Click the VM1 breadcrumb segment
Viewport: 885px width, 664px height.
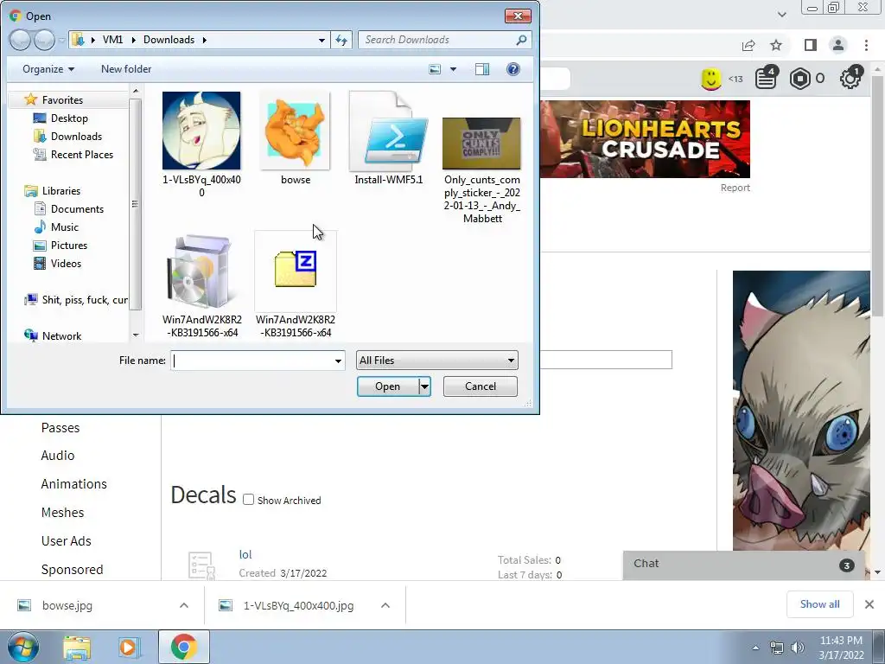pos(112,40)
